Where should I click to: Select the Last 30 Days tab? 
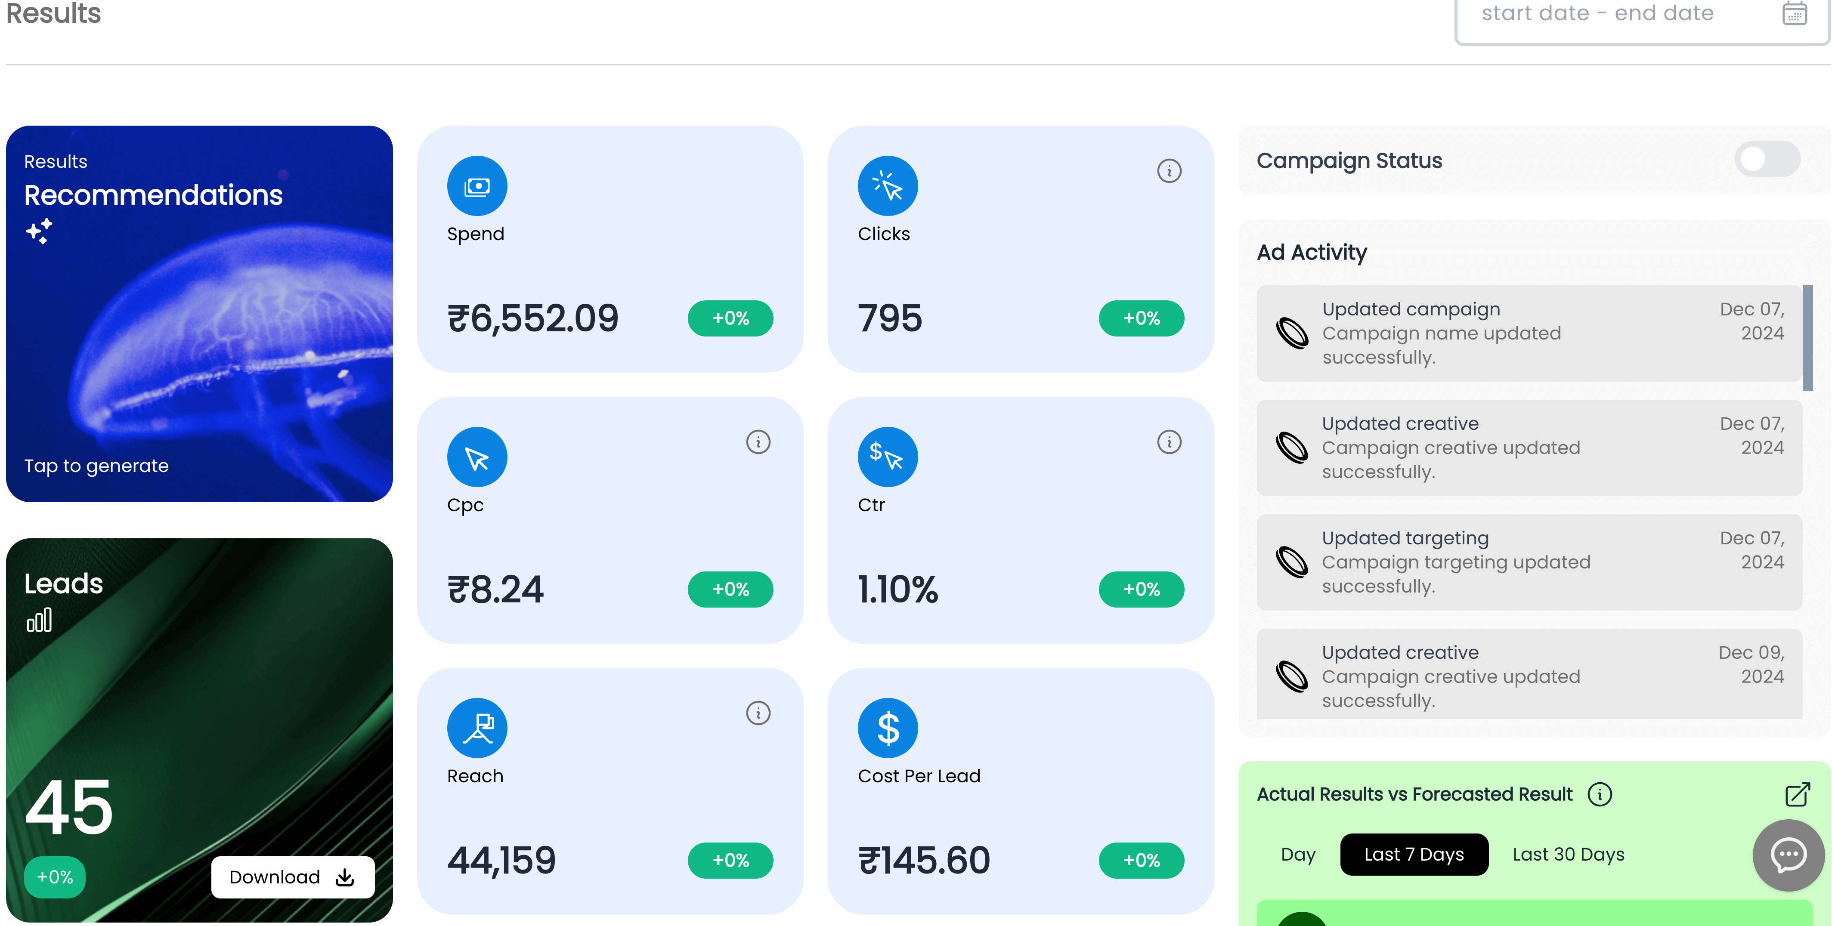click(1567, 854)
